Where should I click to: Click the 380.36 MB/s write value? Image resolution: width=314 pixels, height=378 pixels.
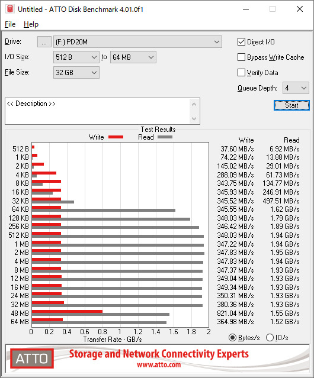[235, 305]
